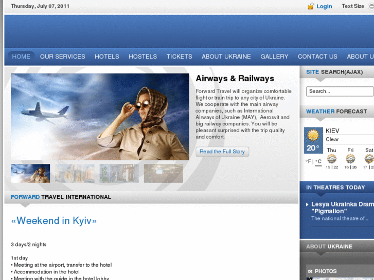Click the current weather sun icon
The height and width of the screenshot is (280, 374).
click(313, 135)
